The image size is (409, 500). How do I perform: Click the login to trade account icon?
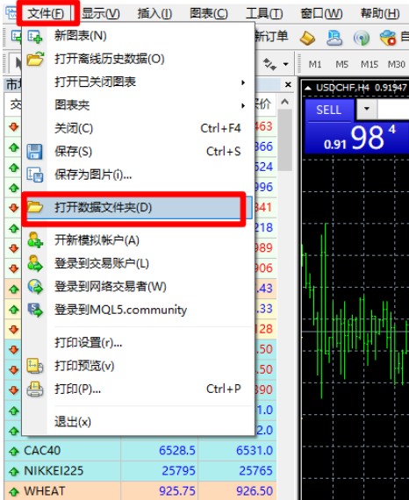35,263
